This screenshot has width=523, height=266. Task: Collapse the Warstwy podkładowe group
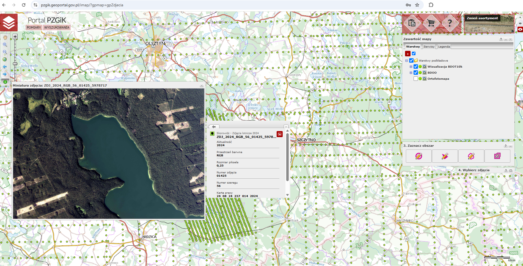[406, 60]
